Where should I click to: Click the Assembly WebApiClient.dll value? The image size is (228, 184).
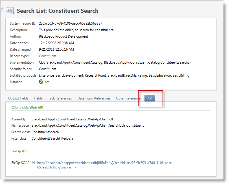pyautogui.click(x=72, y=119)
